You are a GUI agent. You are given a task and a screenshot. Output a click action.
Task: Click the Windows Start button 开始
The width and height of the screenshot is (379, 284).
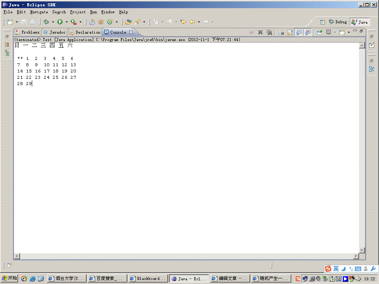(9, 278)
